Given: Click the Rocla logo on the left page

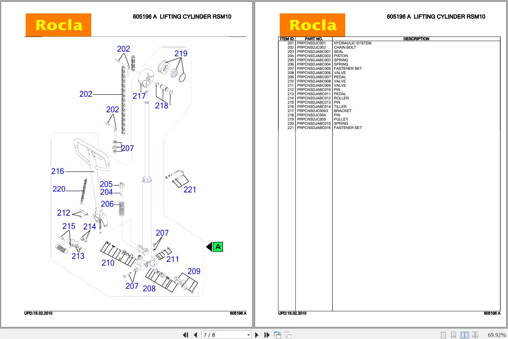Looking at the screenshot, I should 58,25.
